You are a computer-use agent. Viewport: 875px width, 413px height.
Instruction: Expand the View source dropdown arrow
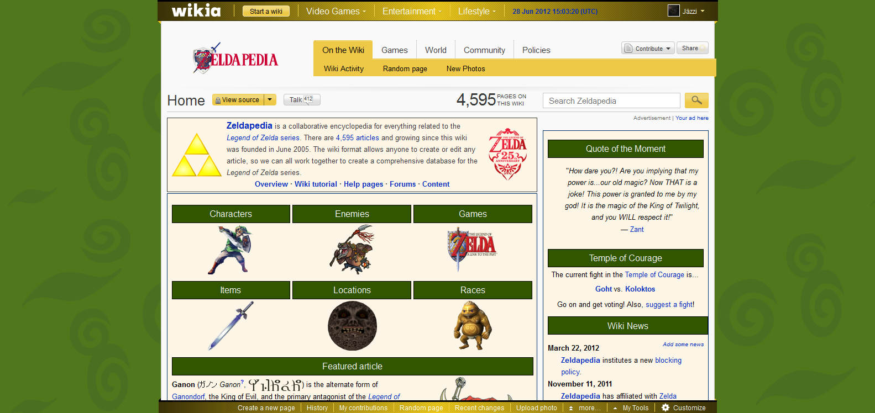click(x=270, y=100)
